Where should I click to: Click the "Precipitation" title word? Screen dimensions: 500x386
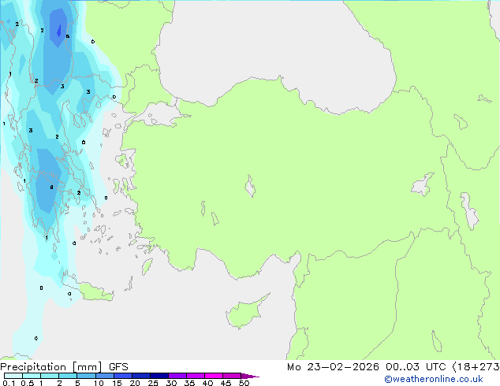coord(33,367)
